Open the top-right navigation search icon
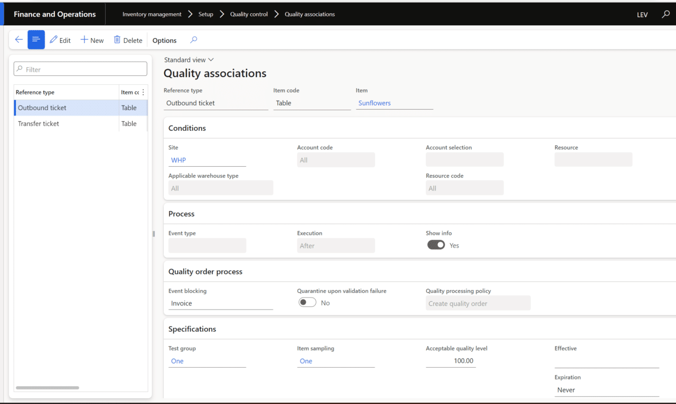676x404 pixels. tap(666, 14)
